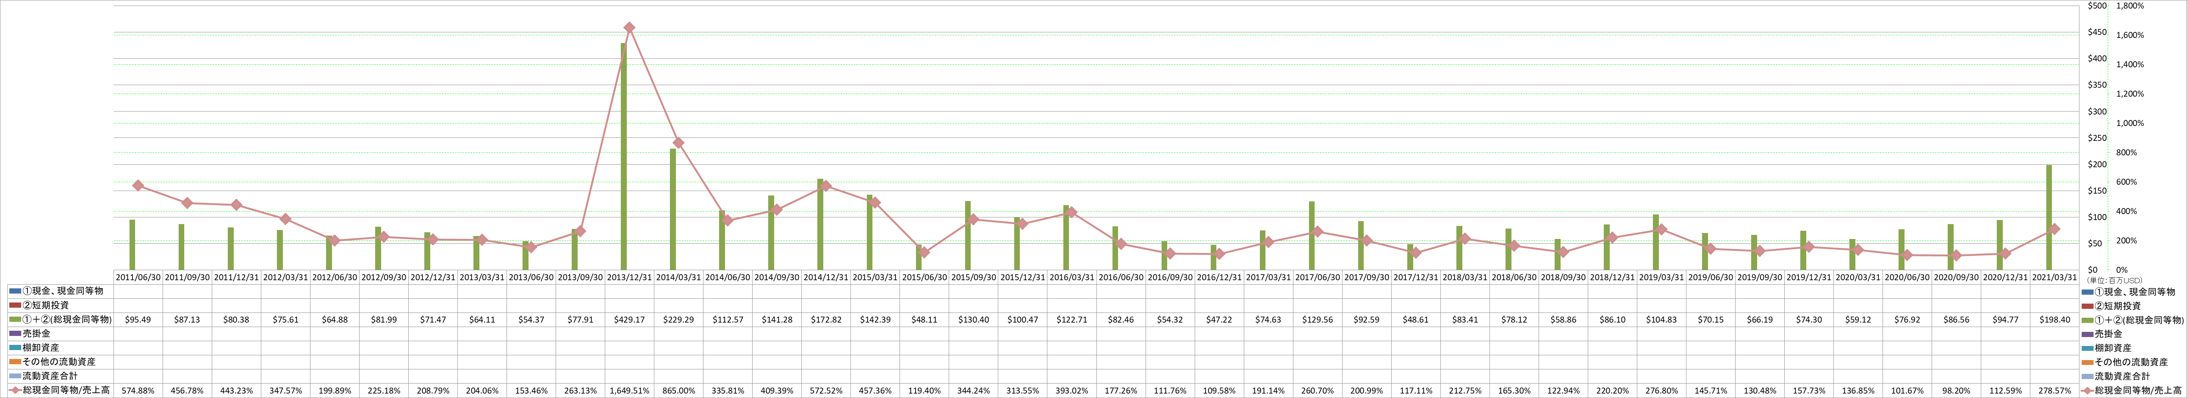Select the 2018/12/31 date label
Image resolution: width=2187 pixels, height=398 pixels.
pyautogui.click(x=1612, y=277)
